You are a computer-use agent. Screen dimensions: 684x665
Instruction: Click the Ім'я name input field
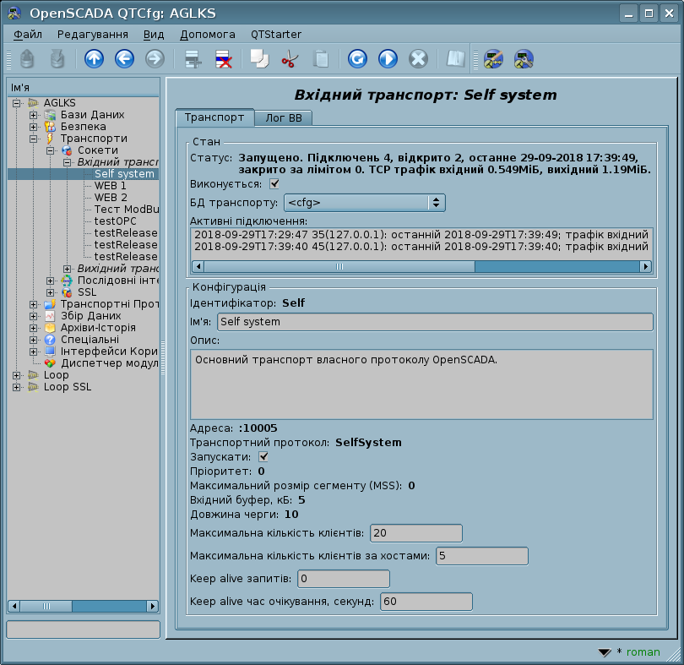pyautogui.click(x=435, y=322)
